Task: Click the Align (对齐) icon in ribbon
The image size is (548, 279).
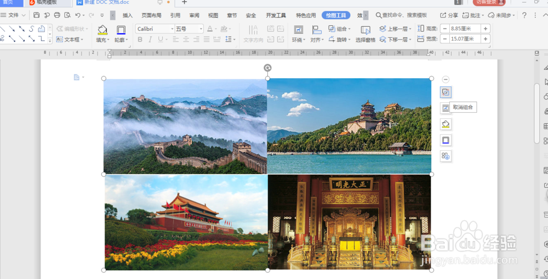Action: (x=317, y=30)
